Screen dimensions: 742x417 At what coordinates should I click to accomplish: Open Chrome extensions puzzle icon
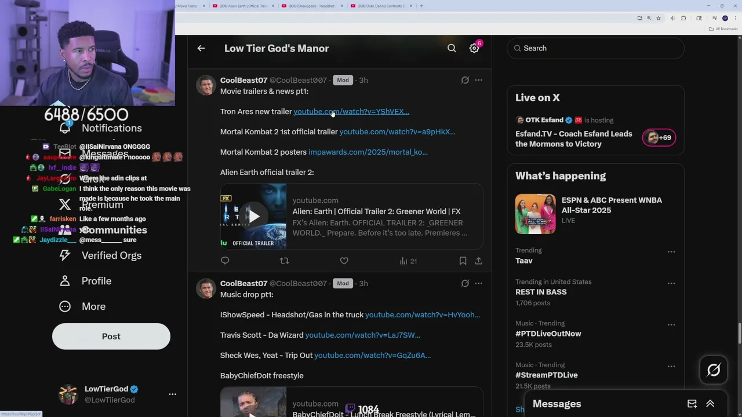click(x=683, y=18)
